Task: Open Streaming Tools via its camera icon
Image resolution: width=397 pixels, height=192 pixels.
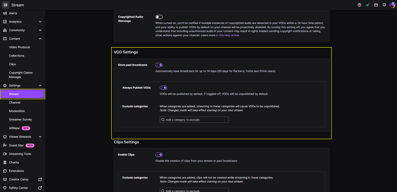Action: click(x=5, y=154)
